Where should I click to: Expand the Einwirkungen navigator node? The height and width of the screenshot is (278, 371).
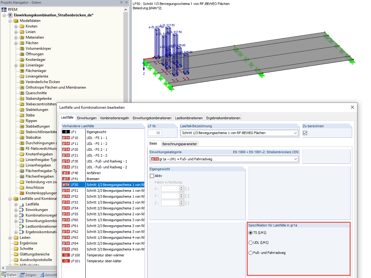tap(16, 210)
